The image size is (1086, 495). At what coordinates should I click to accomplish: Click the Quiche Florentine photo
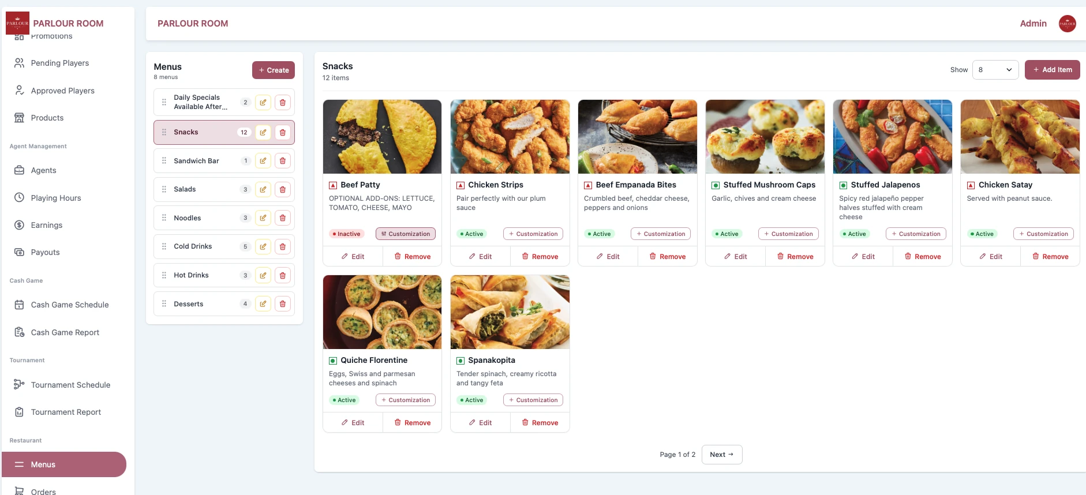383,312
